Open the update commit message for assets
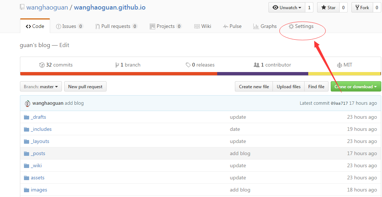This screenshot has height=197, width=382. pyautogui.click(x=238, y=178)
